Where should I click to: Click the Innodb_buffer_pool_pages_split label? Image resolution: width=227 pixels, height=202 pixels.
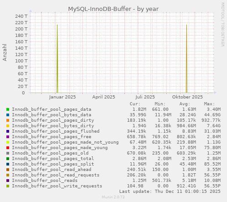click(x=53, y=164)
